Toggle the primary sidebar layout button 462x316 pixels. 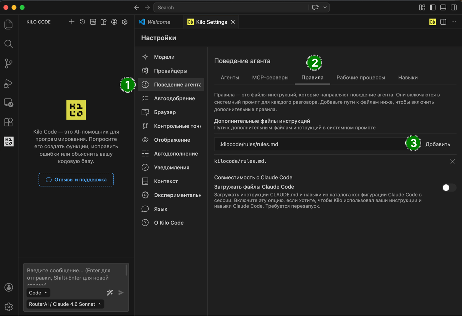pos(433,7)
